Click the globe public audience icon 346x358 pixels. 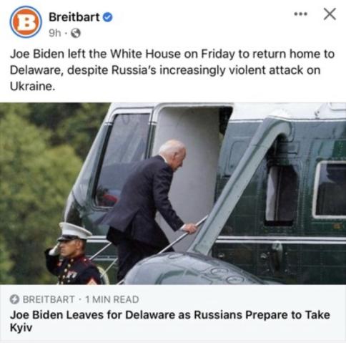tap(76, 33)
